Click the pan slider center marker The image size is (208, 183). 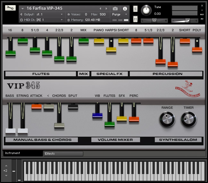point(154,21)
